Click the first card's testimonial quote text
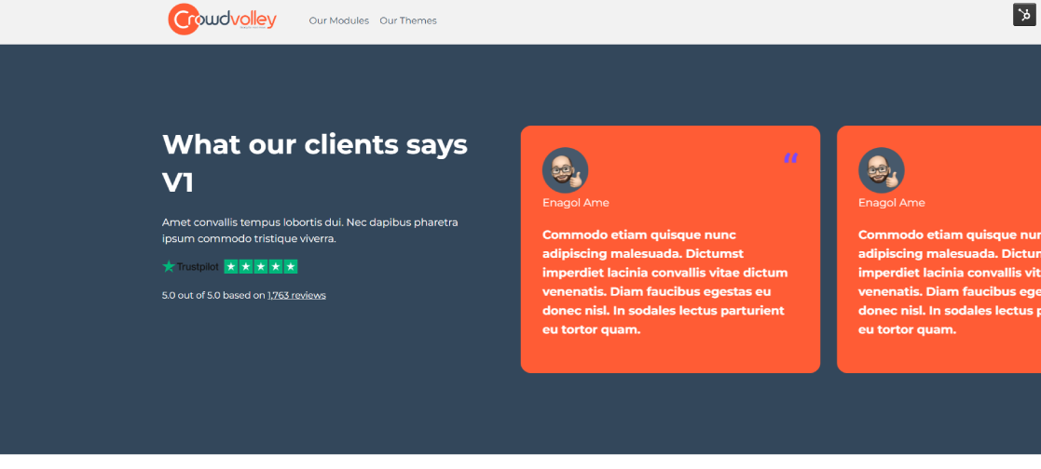Screen dimensions: 1041x469 pyautogui.click(x=664, y=282)
